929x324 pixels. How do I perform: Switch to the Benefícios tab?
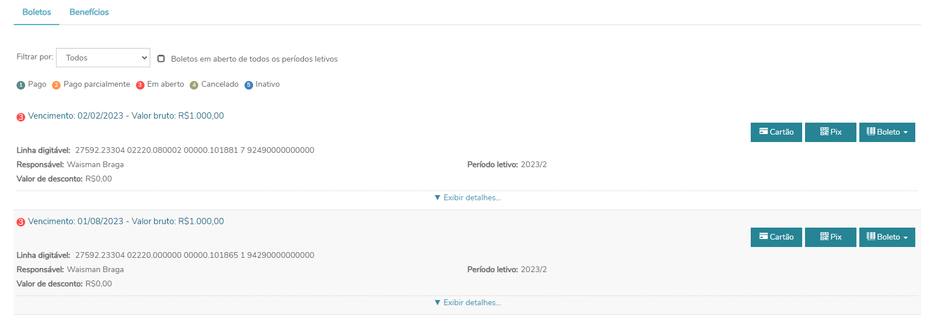pos(89,12)
